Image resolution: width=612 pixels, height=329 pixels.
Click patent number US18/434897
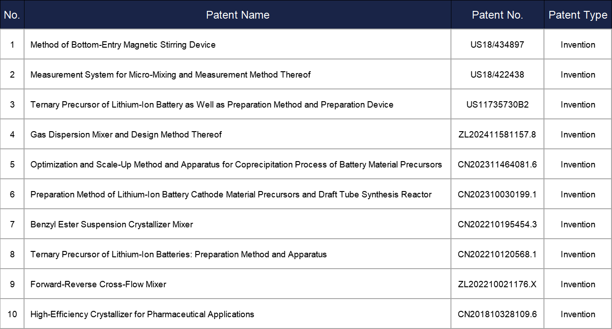click(497, 44)
